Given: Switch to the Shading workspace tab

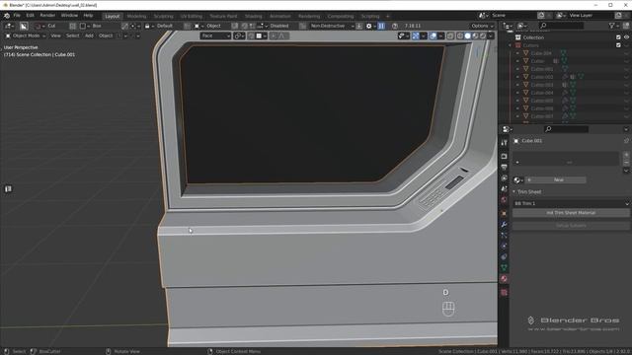Looking at the screenshot, I should point(254,16).
